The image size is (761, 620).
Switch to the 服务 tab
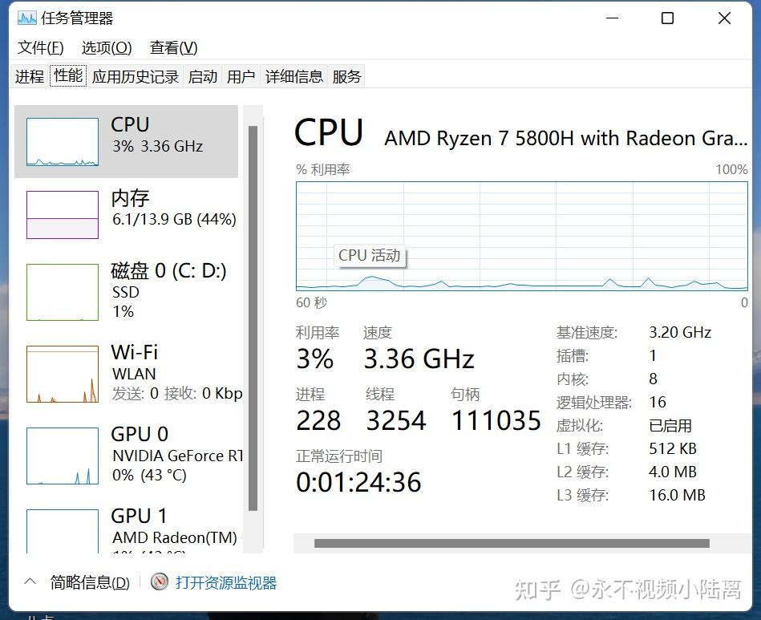[347, 77]
